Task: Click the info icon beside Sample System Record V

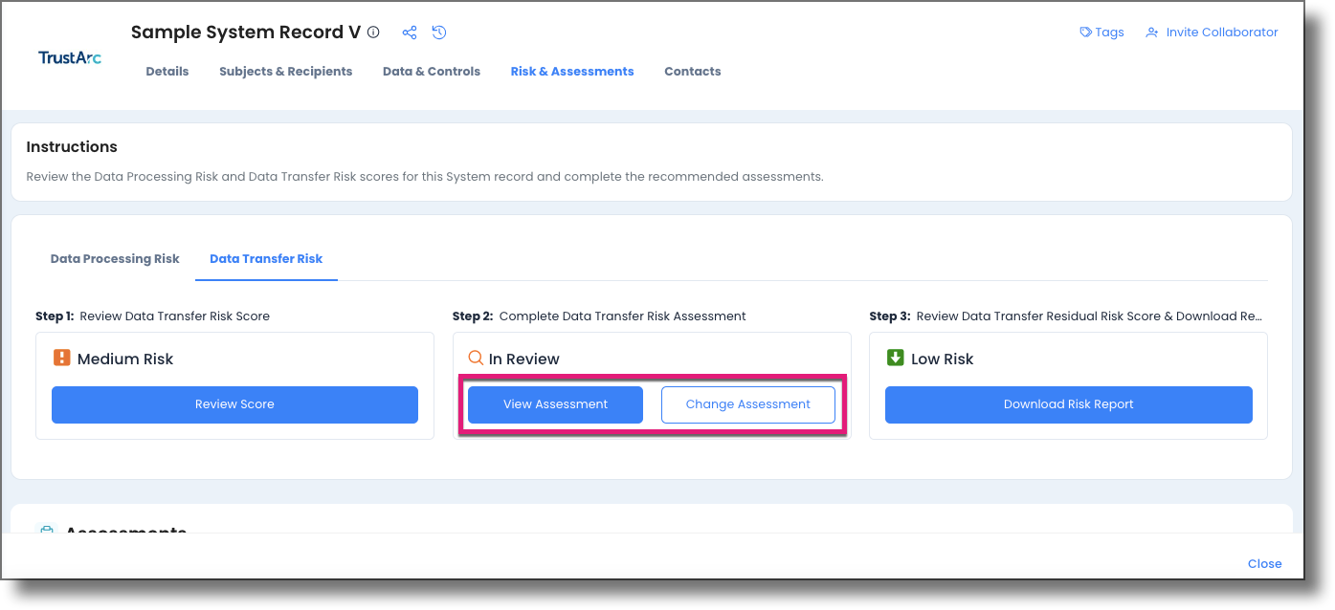Action: [x=373, y=33]
